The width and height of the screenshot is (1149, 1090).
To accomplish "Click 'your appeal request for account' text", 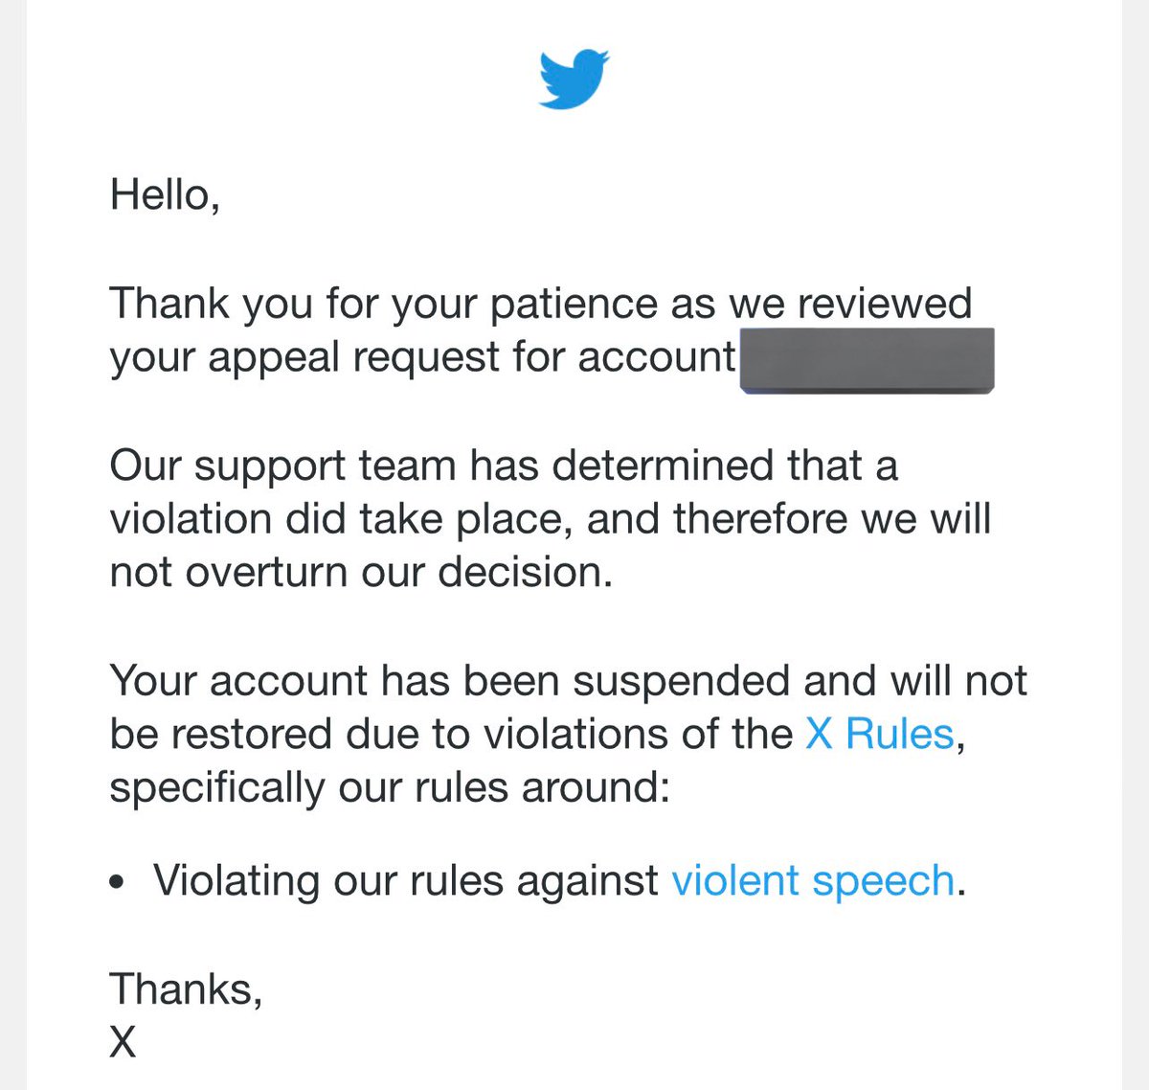I will click(x=422, y=357).
